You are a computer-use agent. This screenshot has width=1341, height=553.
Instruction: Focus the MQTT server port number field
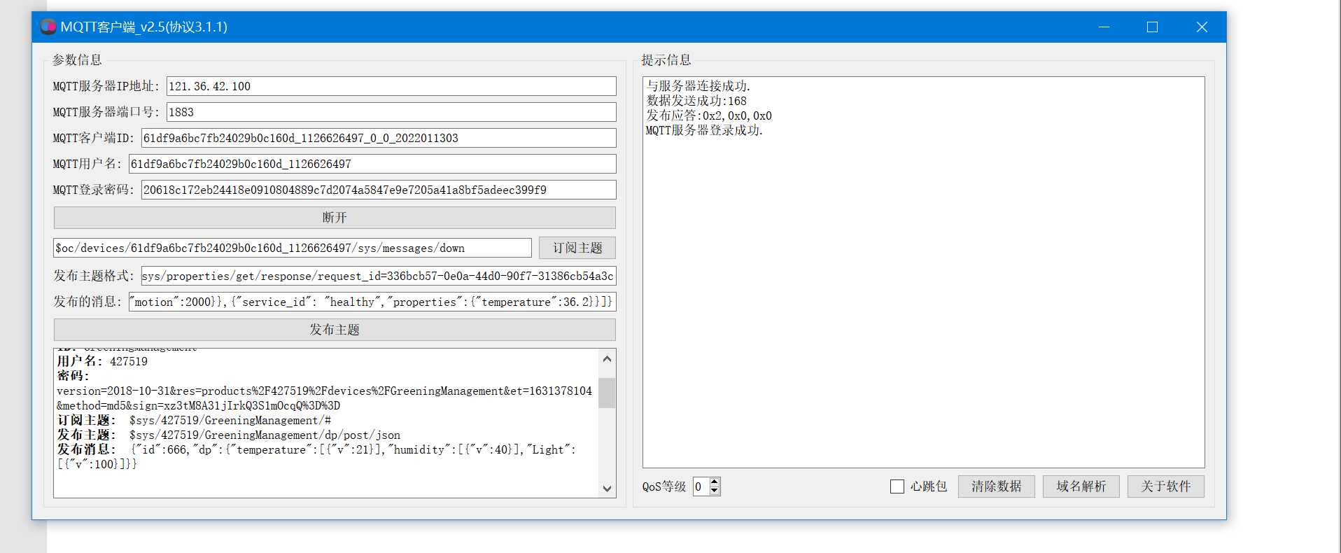pyautogui.click(x=391, y=112)
